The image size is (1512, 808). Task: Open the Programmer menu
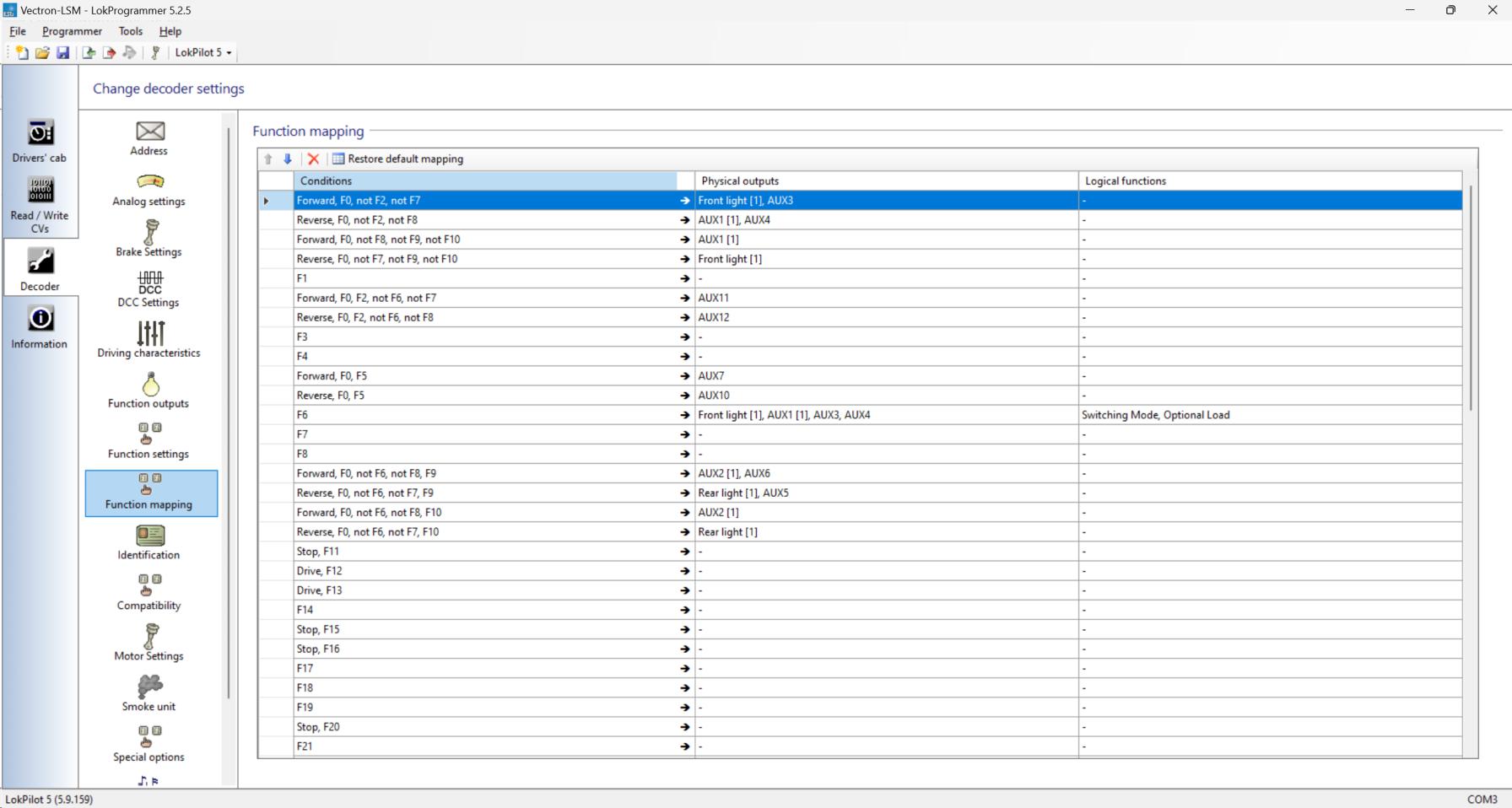pos(72,31)
